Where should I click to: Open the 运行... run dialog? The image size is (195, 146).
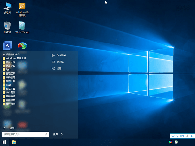[57, 68]
